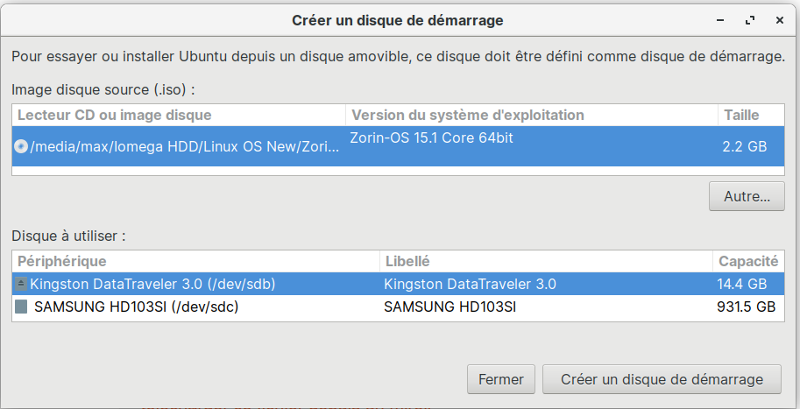
Task: Click the Taille column header
Action: tap(741, 115)
